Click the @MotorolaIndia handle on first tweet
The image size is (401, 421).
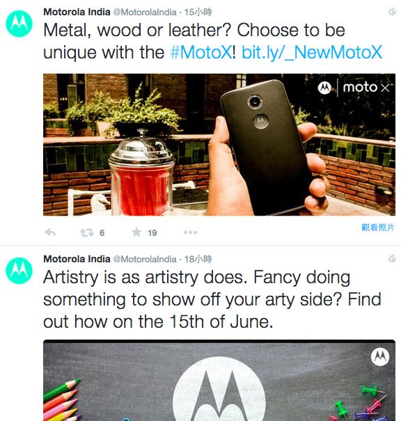145,12
